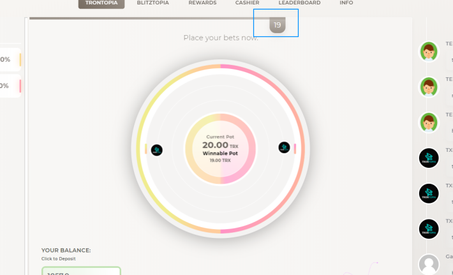Click the countdown timer badge showing 19
Screen dimensions: 453x275
click(278, 25)
